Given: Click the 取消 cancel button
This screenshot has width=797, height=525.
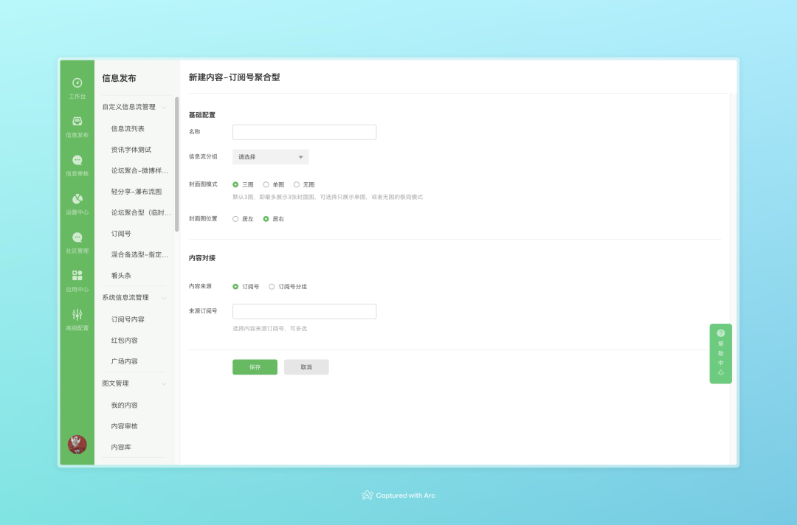Looking at the screenshot, I should pyautogui.click(x=306, y=367).
